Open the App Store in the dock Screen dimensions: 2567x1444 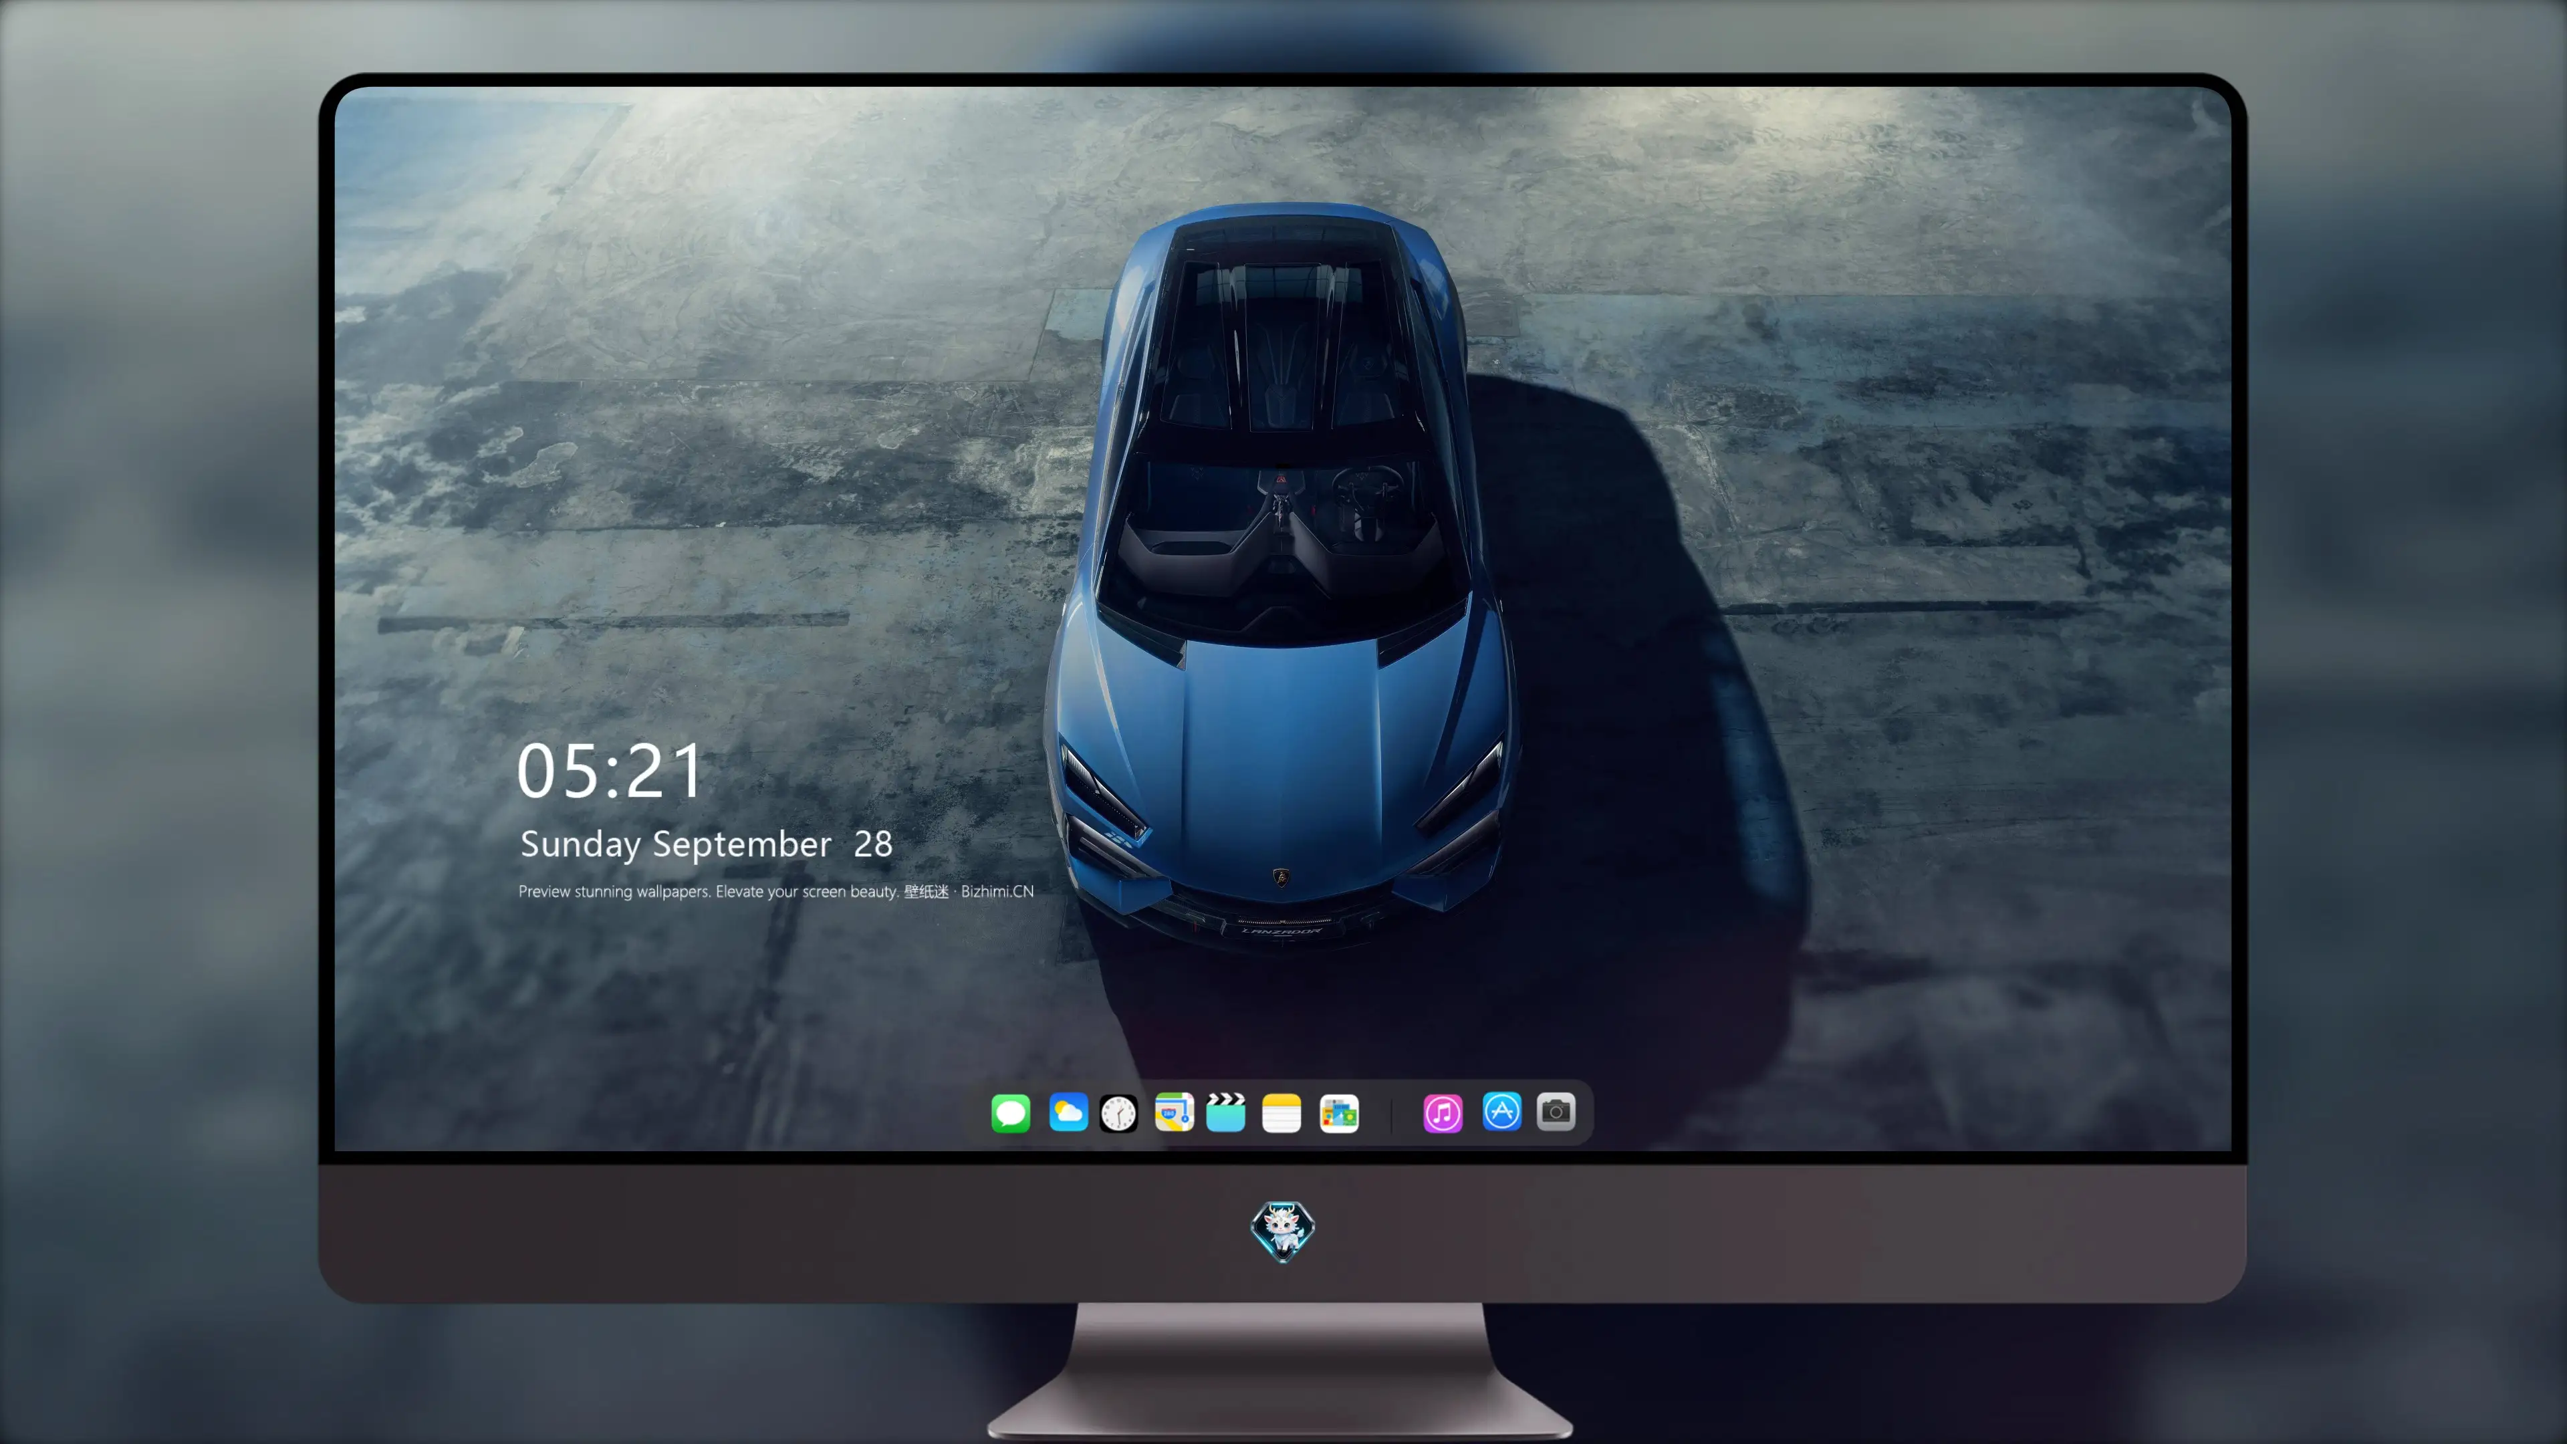pos(1501,1112)
